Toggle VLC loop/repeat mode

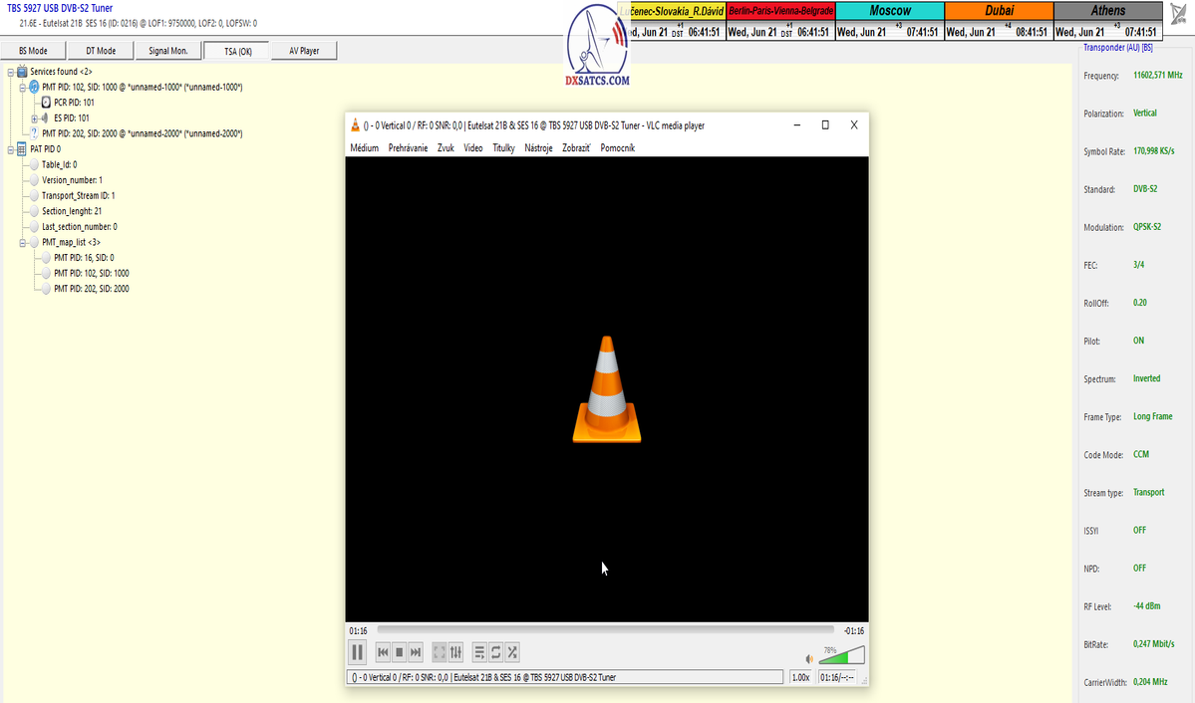(495, 652)
